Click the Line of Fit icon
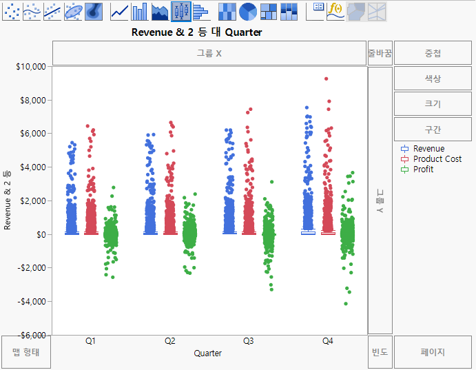This screenshot has height=370, width=476. 52,10
